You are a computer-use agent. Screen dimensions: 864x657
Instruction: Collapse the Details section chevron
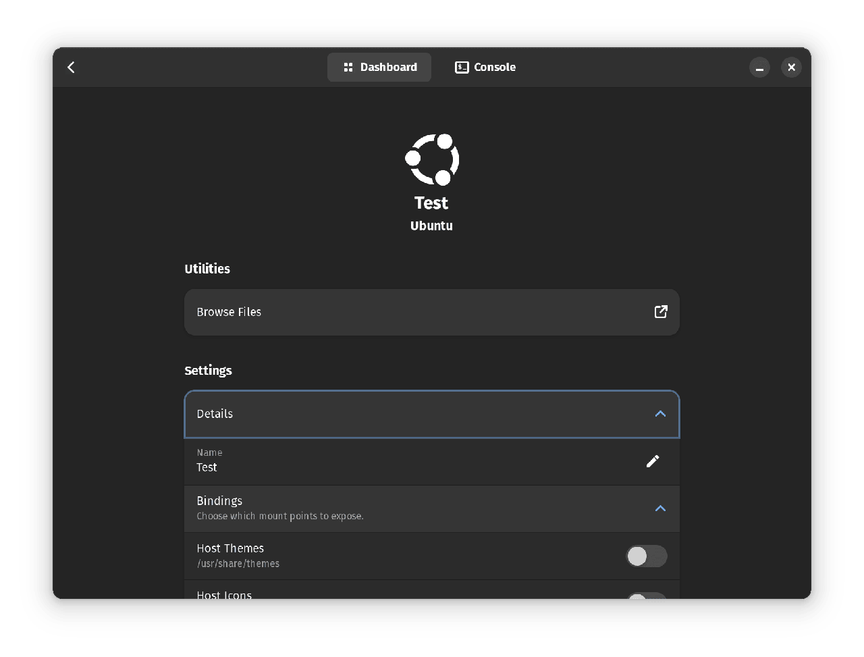coord(660,414)
